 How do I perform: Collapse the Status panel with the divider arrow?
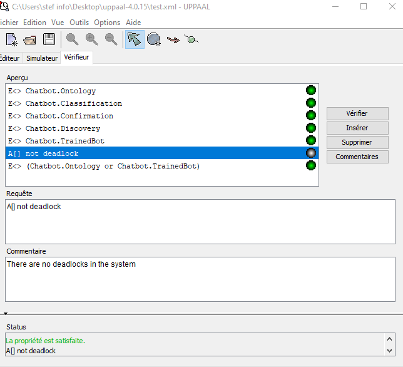6,313
